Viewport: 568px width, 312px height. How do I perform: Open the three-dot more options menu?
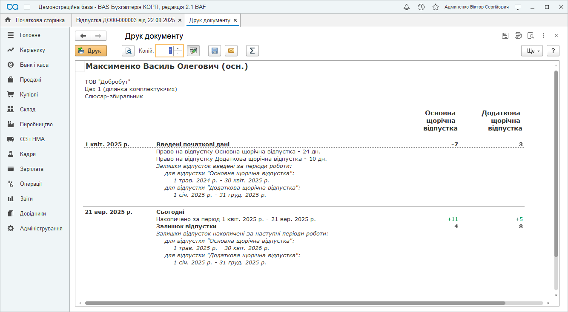click(x=543, y=36)
